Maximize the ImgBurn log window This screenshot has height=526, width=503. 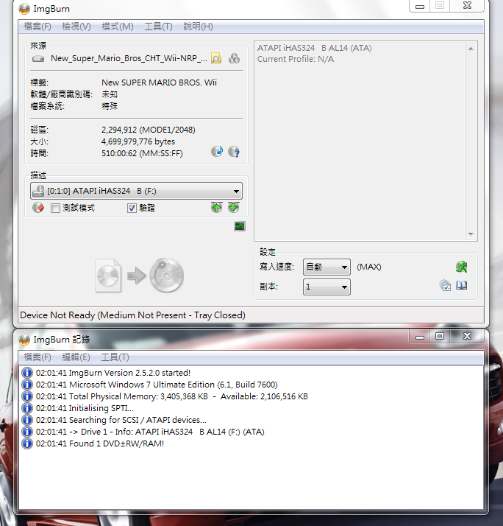[x=440, y=336]
